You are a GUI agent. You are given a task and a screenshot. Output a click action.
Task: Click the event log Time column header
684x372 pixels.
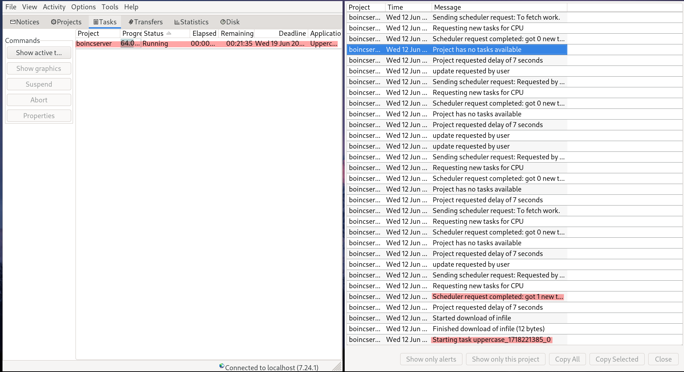(408, 7)
